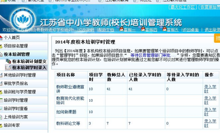Click the QQ penguin icon next to 客服四
This screenshot has width=220, height=133.
(143, 29)
